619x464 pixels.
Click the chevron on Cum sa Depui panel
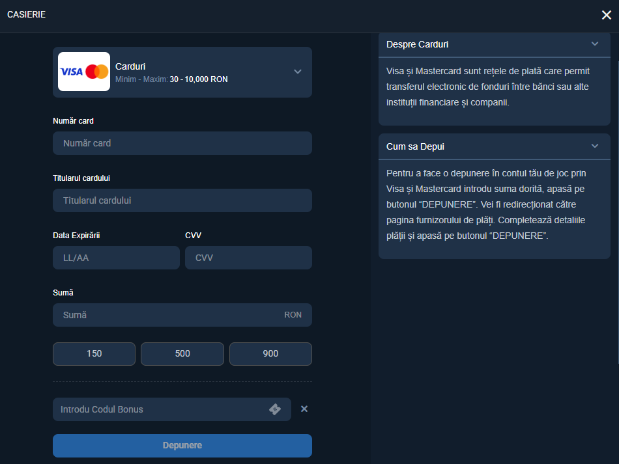point(594,146)
